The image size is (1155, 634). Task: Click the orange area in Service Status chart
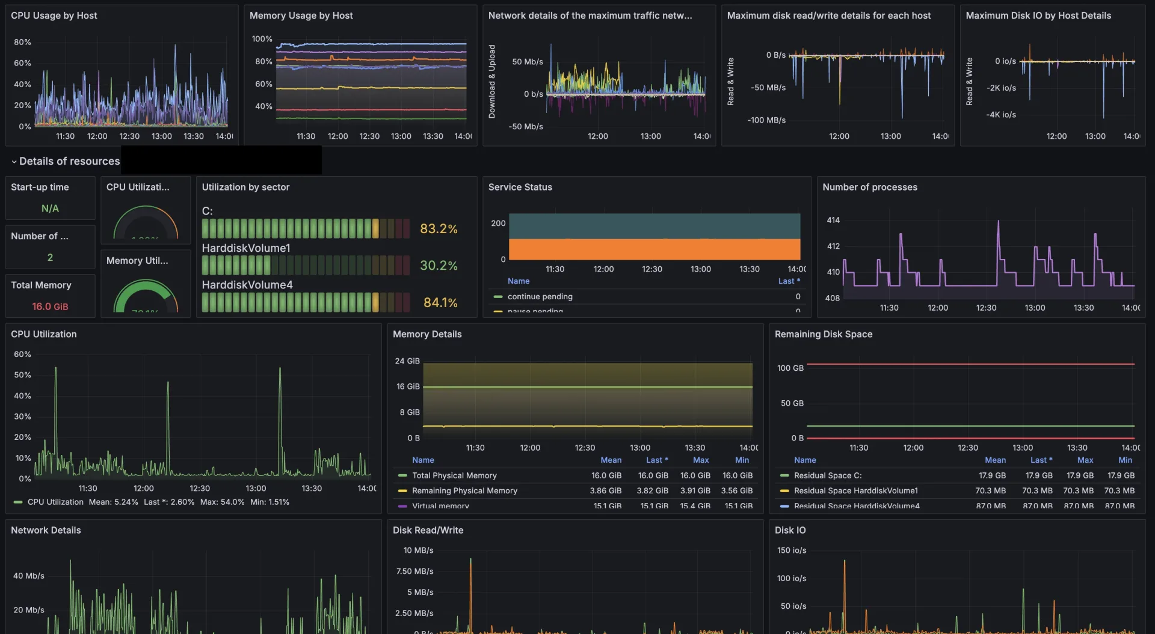654,249
